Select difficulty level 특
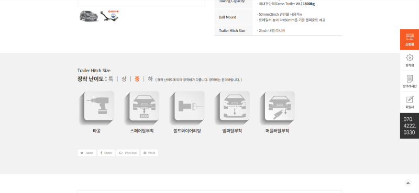 tap(111, 79)
